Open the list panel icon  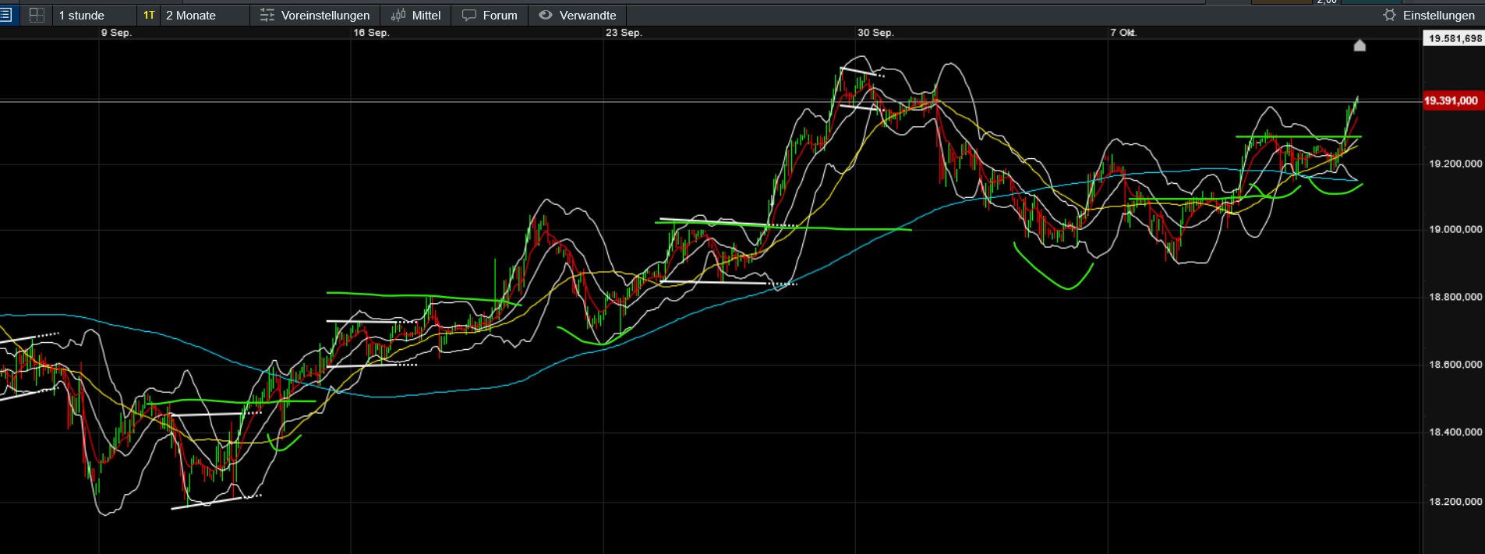pos(5,15)
